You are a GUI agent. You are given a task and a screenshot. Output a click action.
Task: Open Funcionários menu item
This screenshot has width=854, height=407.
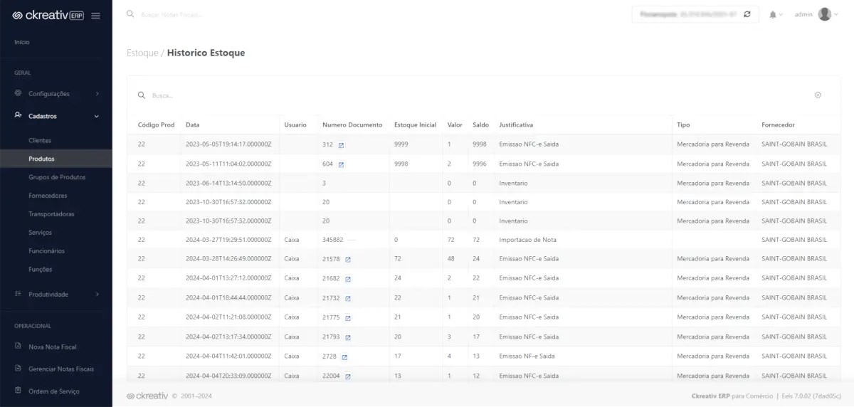(46, 251)
